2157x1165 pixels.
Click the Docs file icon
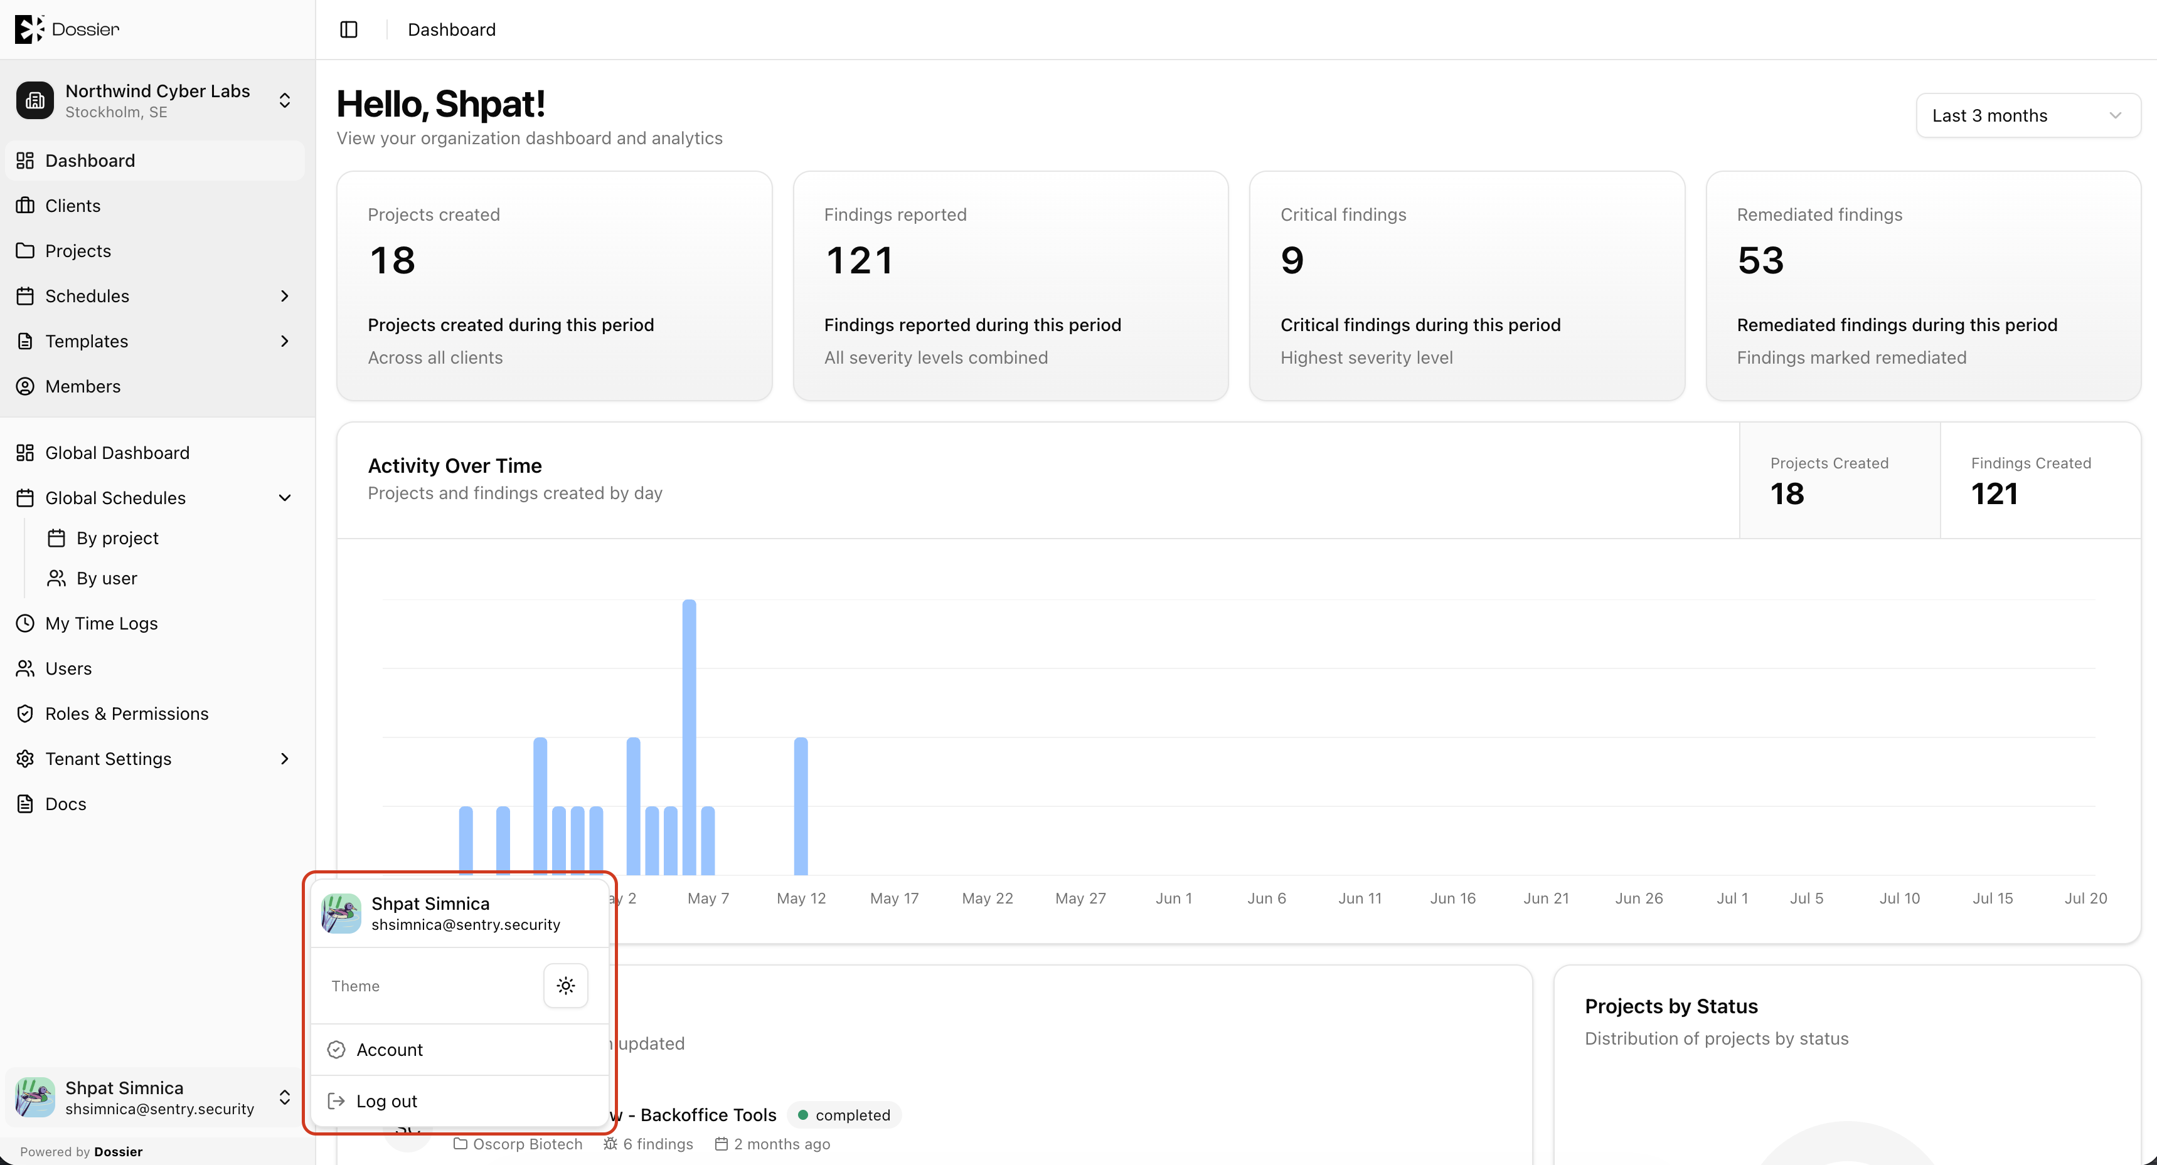tap(25, 804)
